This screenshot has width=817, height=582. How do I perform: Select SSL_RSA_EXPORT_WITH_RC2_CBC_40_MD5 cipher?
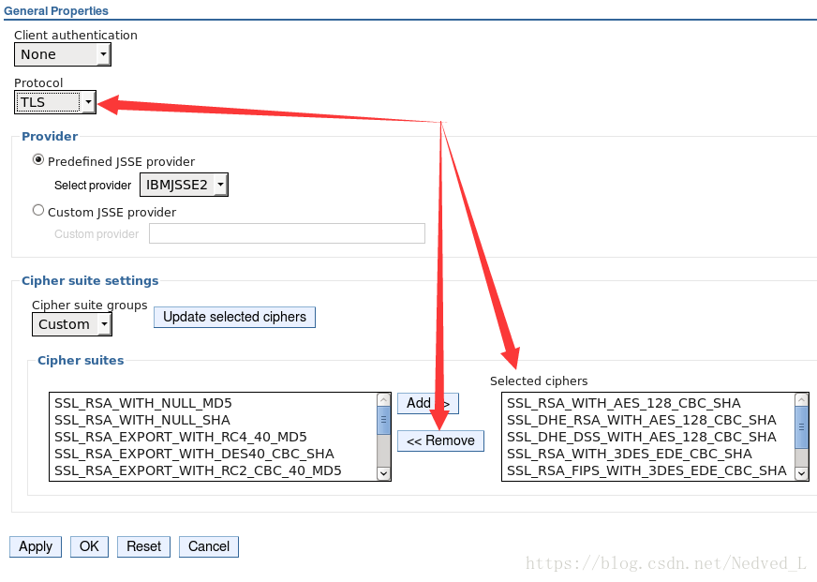click(x=213, y=470)
